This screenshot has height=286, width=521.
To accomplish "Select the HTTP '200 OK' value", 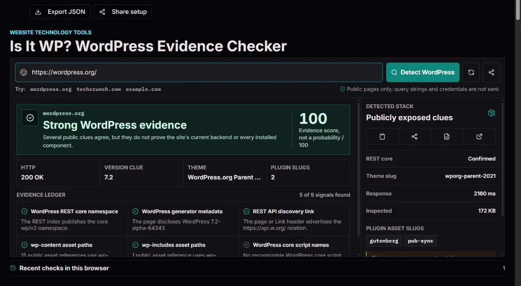I will (x=32, y=177).
